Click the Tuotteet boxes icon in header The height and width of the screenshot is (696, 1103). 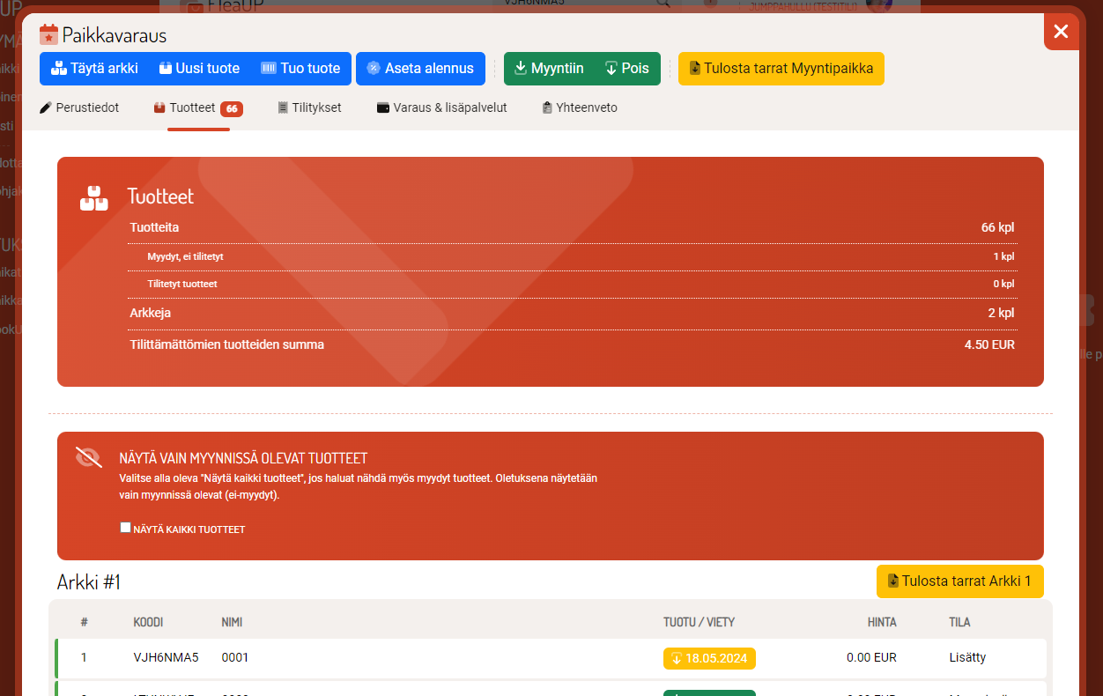point(93,198)
